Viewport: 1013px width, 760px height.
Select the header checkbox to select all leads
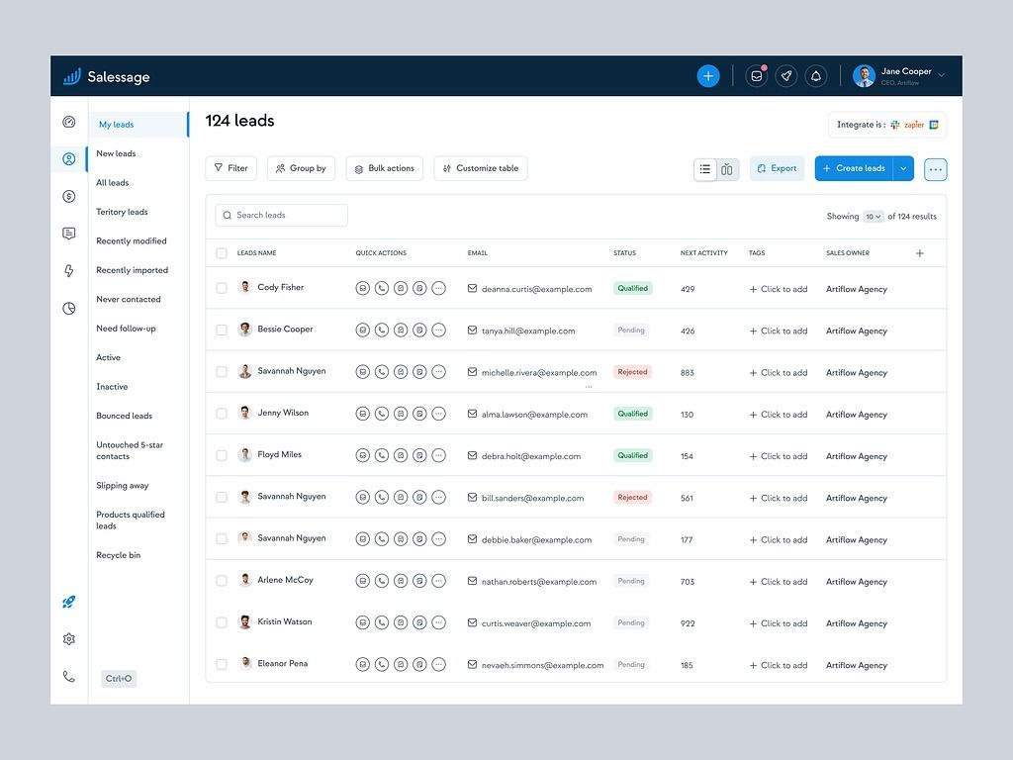[222, 252]
